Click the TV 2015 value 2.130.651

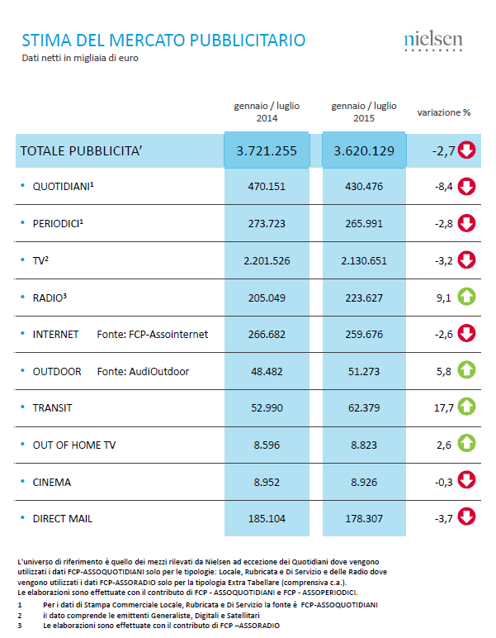364,261
